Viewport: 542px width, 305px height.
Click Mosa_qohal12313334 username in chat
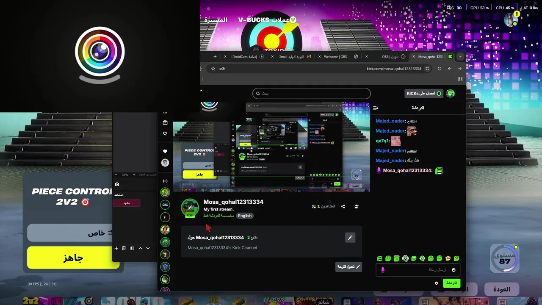[x=407, y=170]
